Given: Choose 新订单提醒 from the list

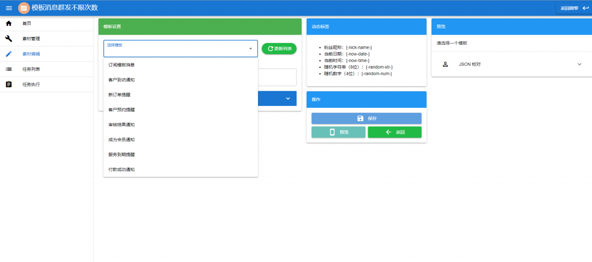Looking at the screenshot, I should coord(180,94).
